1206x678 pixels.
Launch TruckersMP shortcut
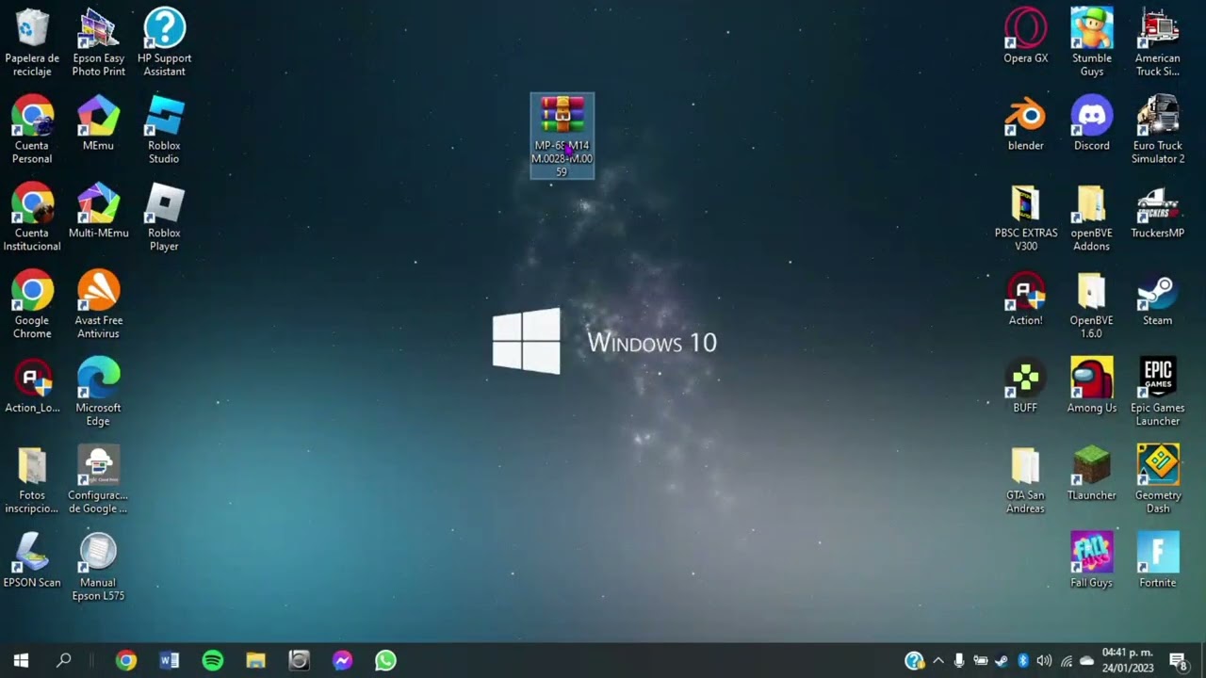(x=1157, y=211)
